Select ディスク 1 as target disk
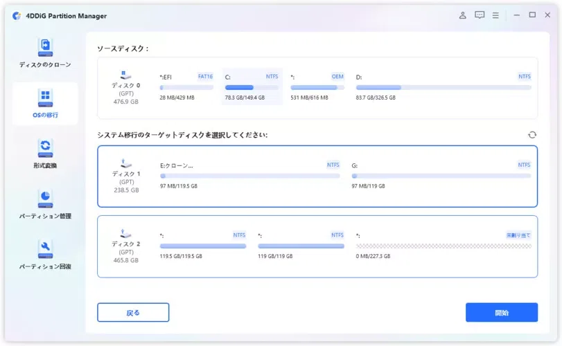This screenshot has height=346, width=562. pos(317,176)
